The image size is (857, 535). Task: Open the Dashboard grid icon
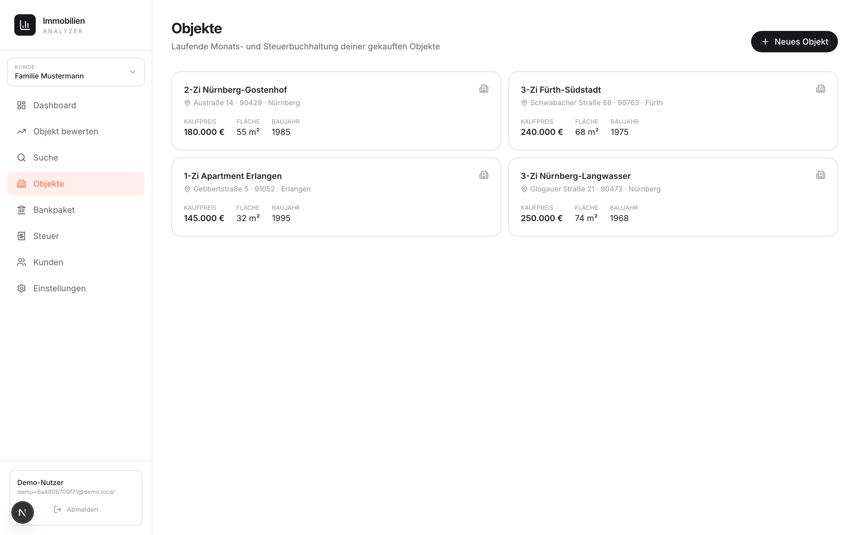(21, 105)
